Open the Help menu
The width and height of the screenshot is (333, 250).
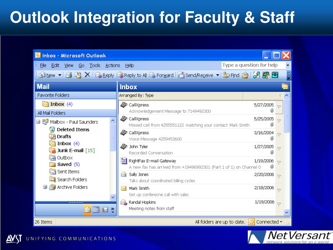(x=129, y=65)
